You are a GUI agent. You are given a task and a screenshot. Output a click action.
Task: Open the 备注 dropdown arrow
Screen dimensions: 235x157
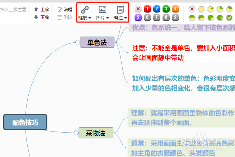pyautogui.click(x=126, y=18)
